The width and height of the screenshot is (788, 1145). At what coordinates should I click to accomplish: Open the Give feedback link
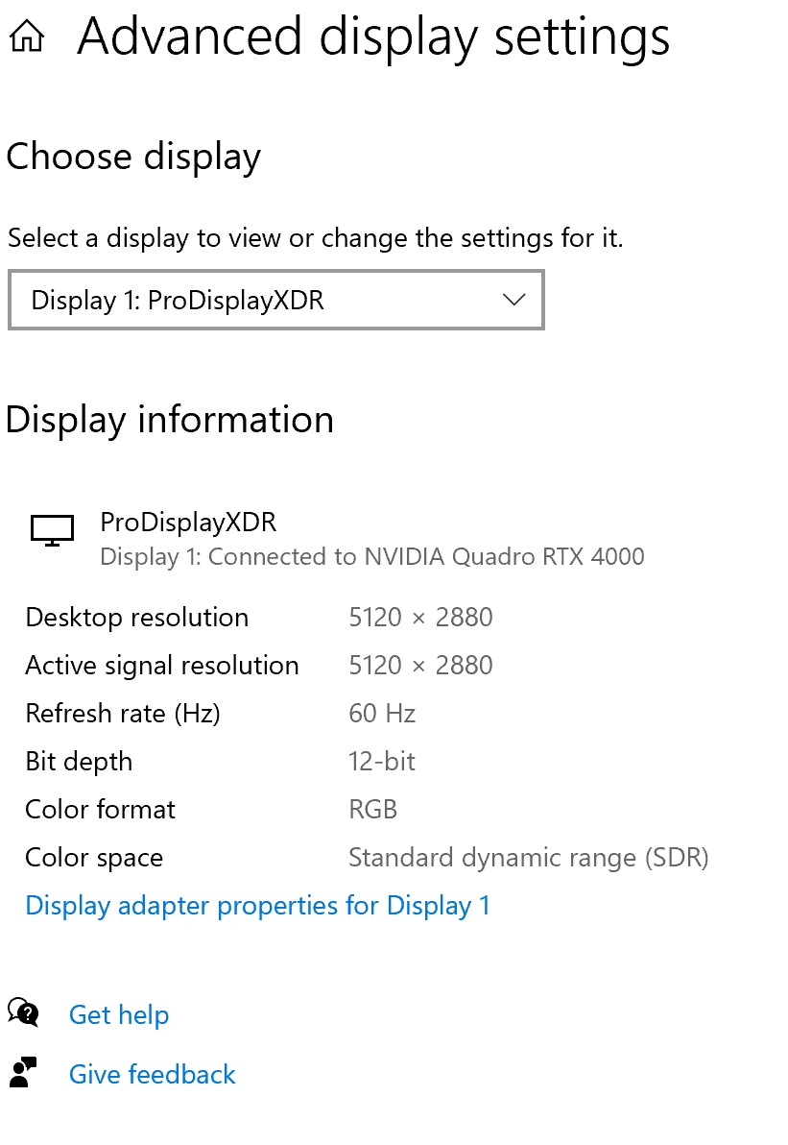[x=152, y=1074]
